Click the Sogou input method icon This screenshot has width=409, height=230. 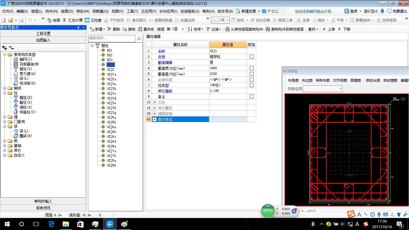pos(351,214)
